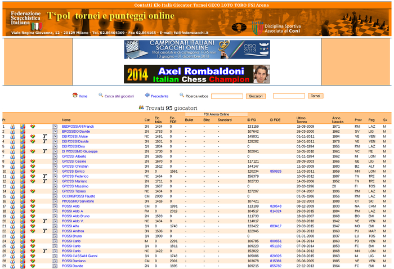
Task: Open ROSSI Damiano's player page
Action: click(x=74, y=261)
